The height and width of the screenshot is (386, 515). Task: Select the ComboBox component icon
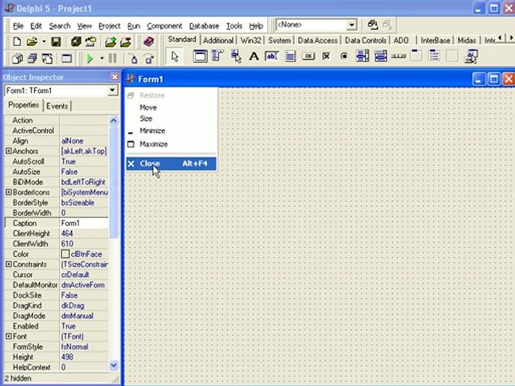(x=380, y=56)
